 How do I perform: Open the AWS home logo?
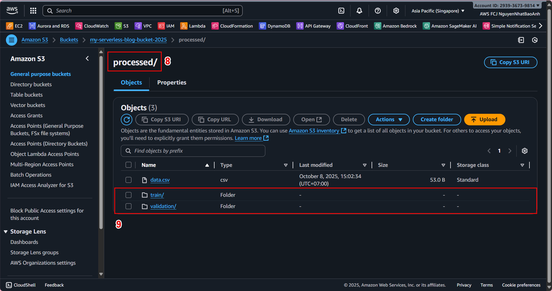[x=12, y=11]
